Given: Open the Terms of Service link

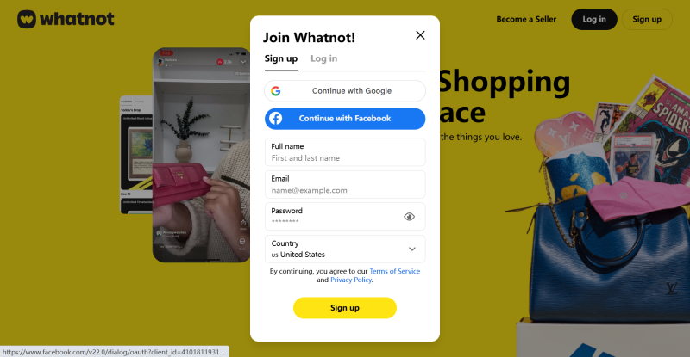Looking at the screenshot, I should click(395, 271).
